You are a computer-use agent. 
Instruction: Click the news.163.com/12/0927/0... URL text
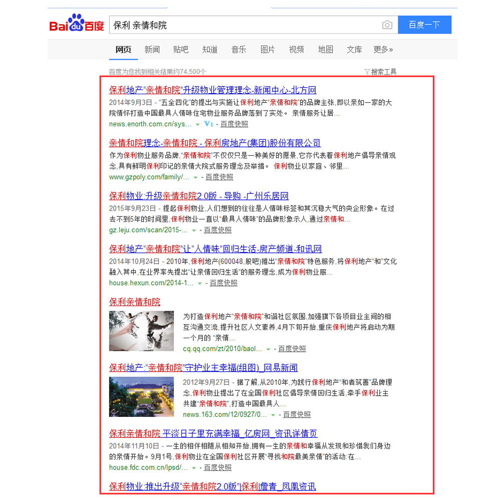tap(225, 415)
